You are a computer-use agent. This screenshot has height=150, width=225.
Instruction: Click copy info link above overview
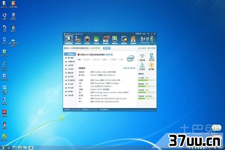(x=132, y=68)
